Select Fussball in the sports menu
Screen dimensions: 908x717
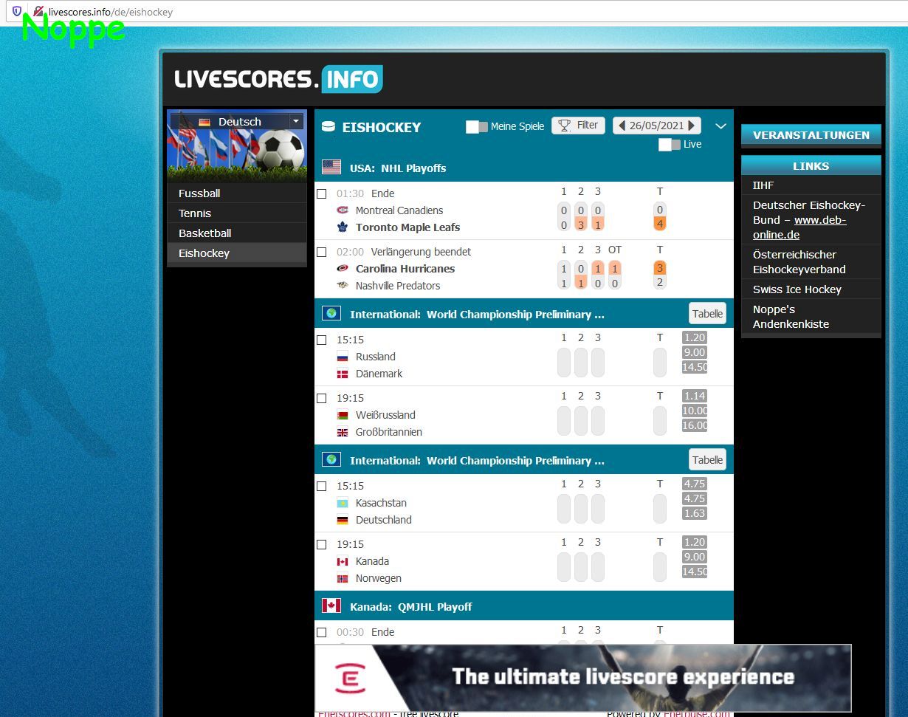tap(237, 193)
